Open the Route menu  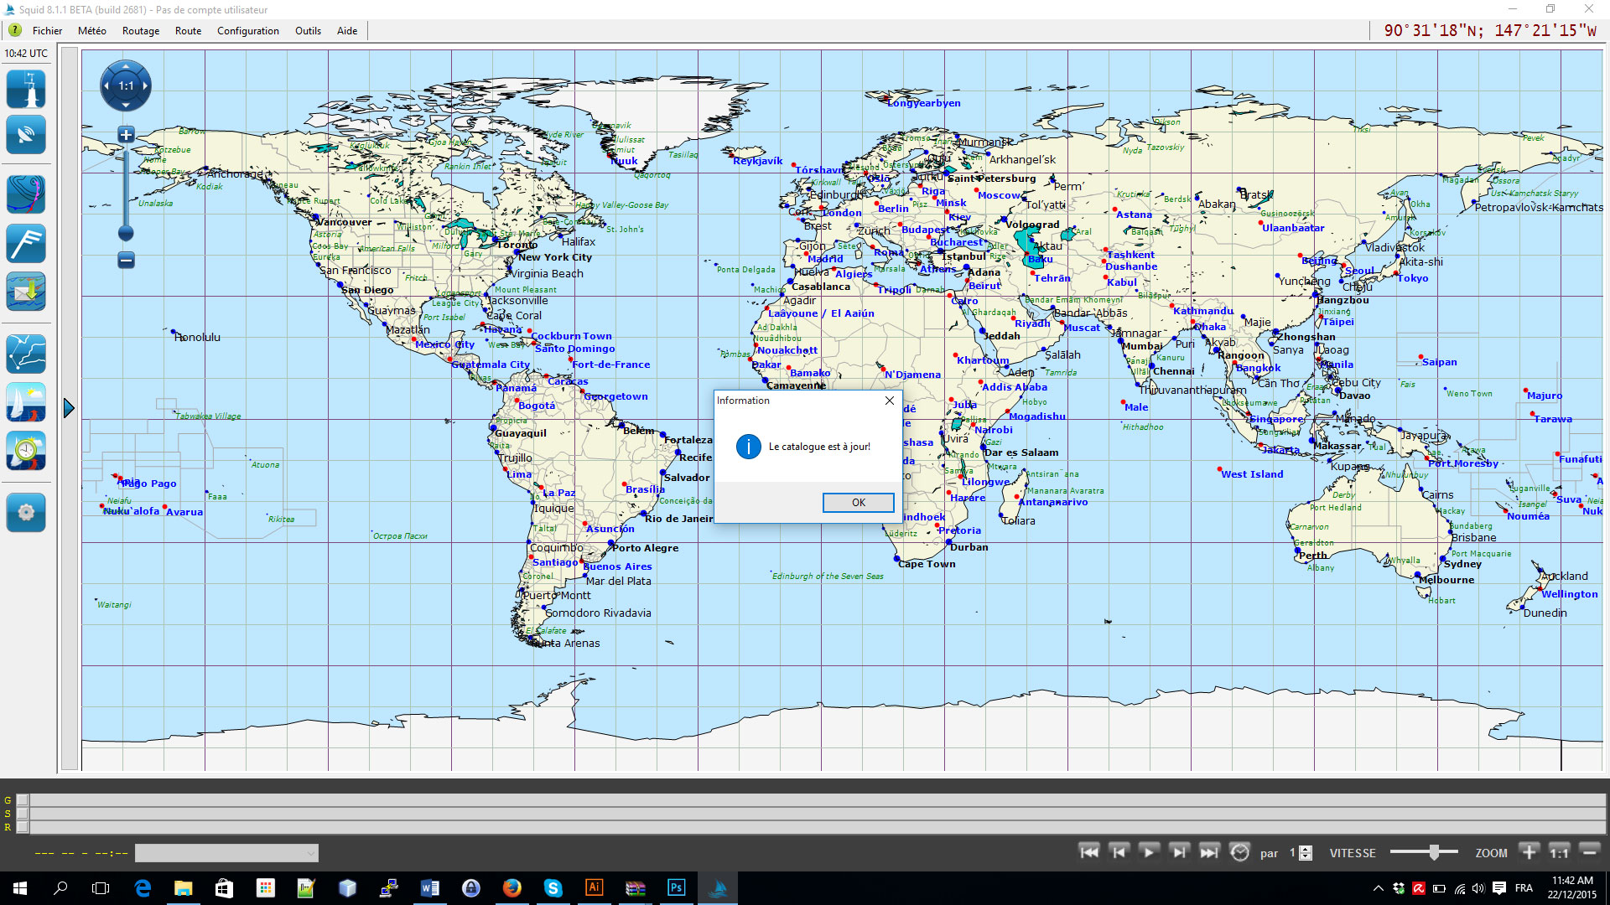188,31
